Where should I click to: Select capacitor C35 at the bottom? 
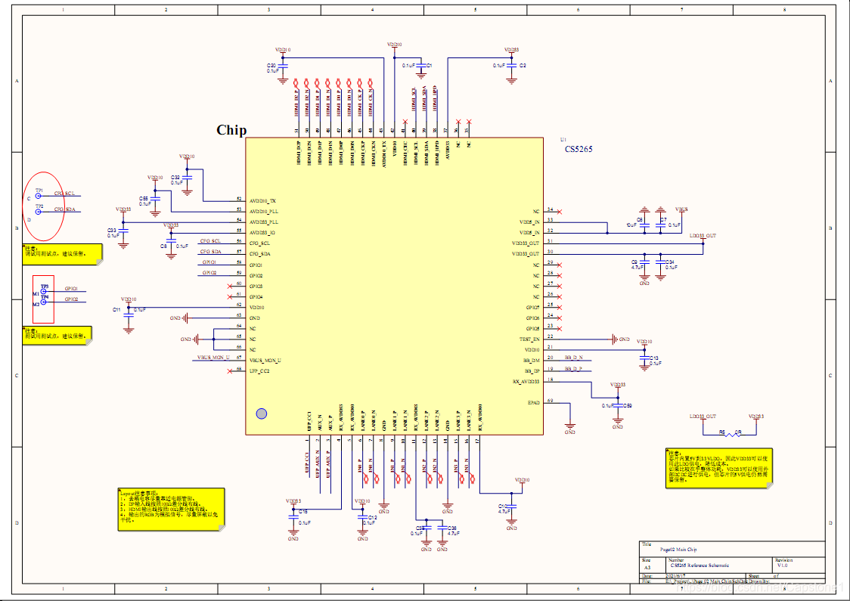coord(426,528)
